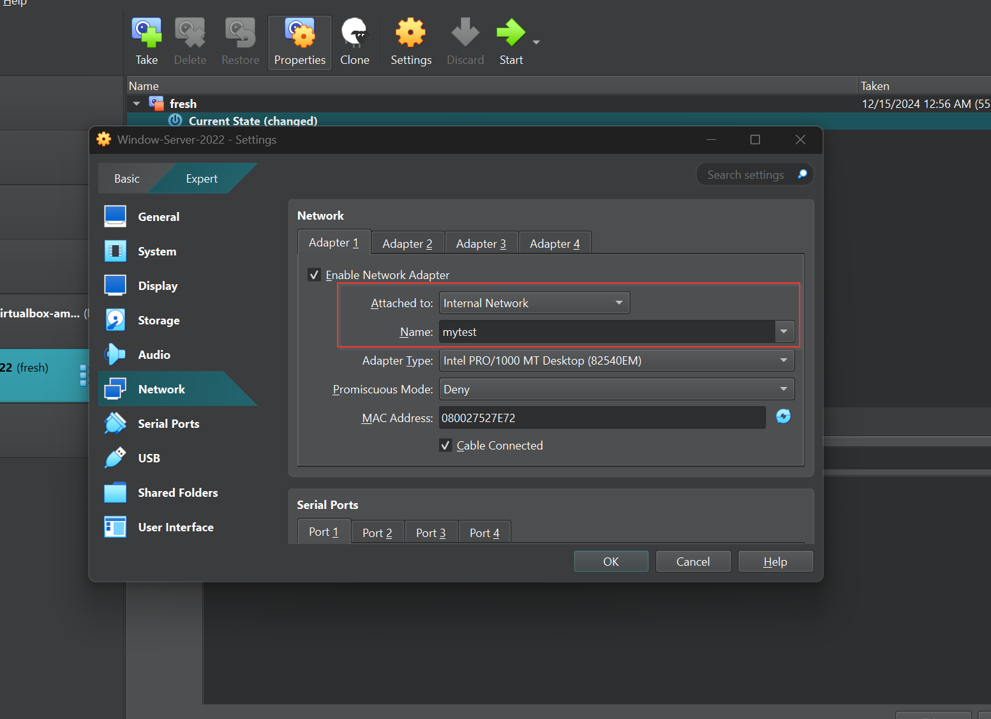Click the Cancel button
This screenshot has height=719, width=991.
693,561
